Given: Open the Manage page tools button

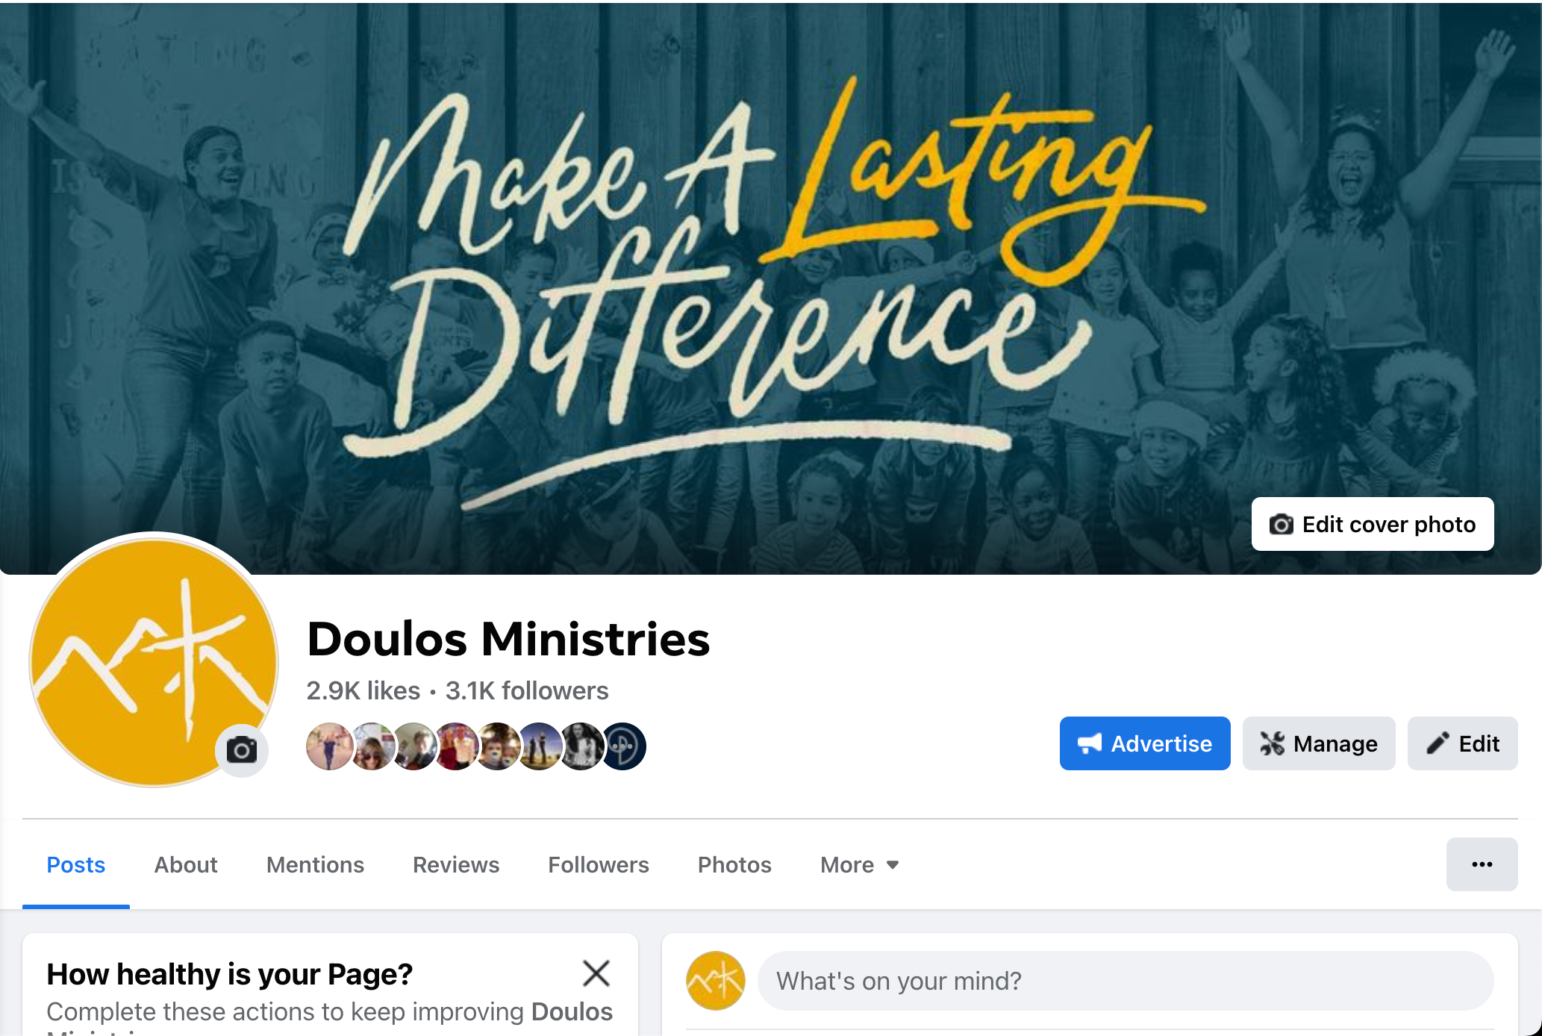Looking at the screenshot, I should (1319, 743).
